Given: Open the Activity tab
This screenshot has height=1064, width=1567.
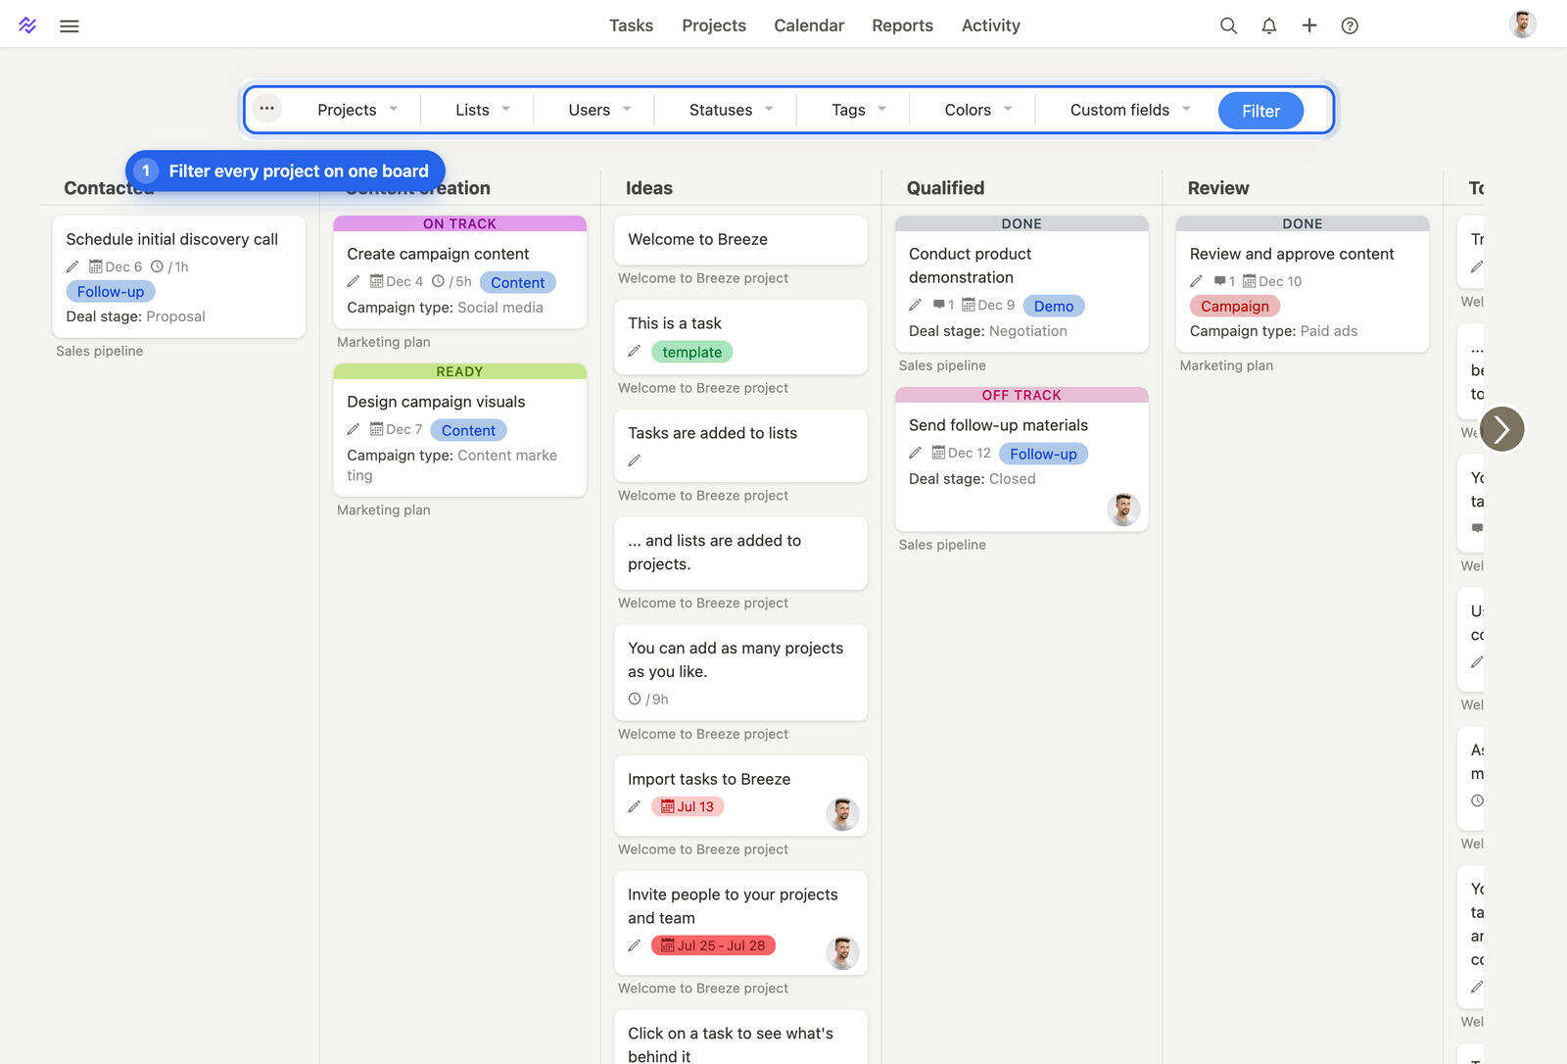Looking at the screenshot, I should click(x=990, y=25).
